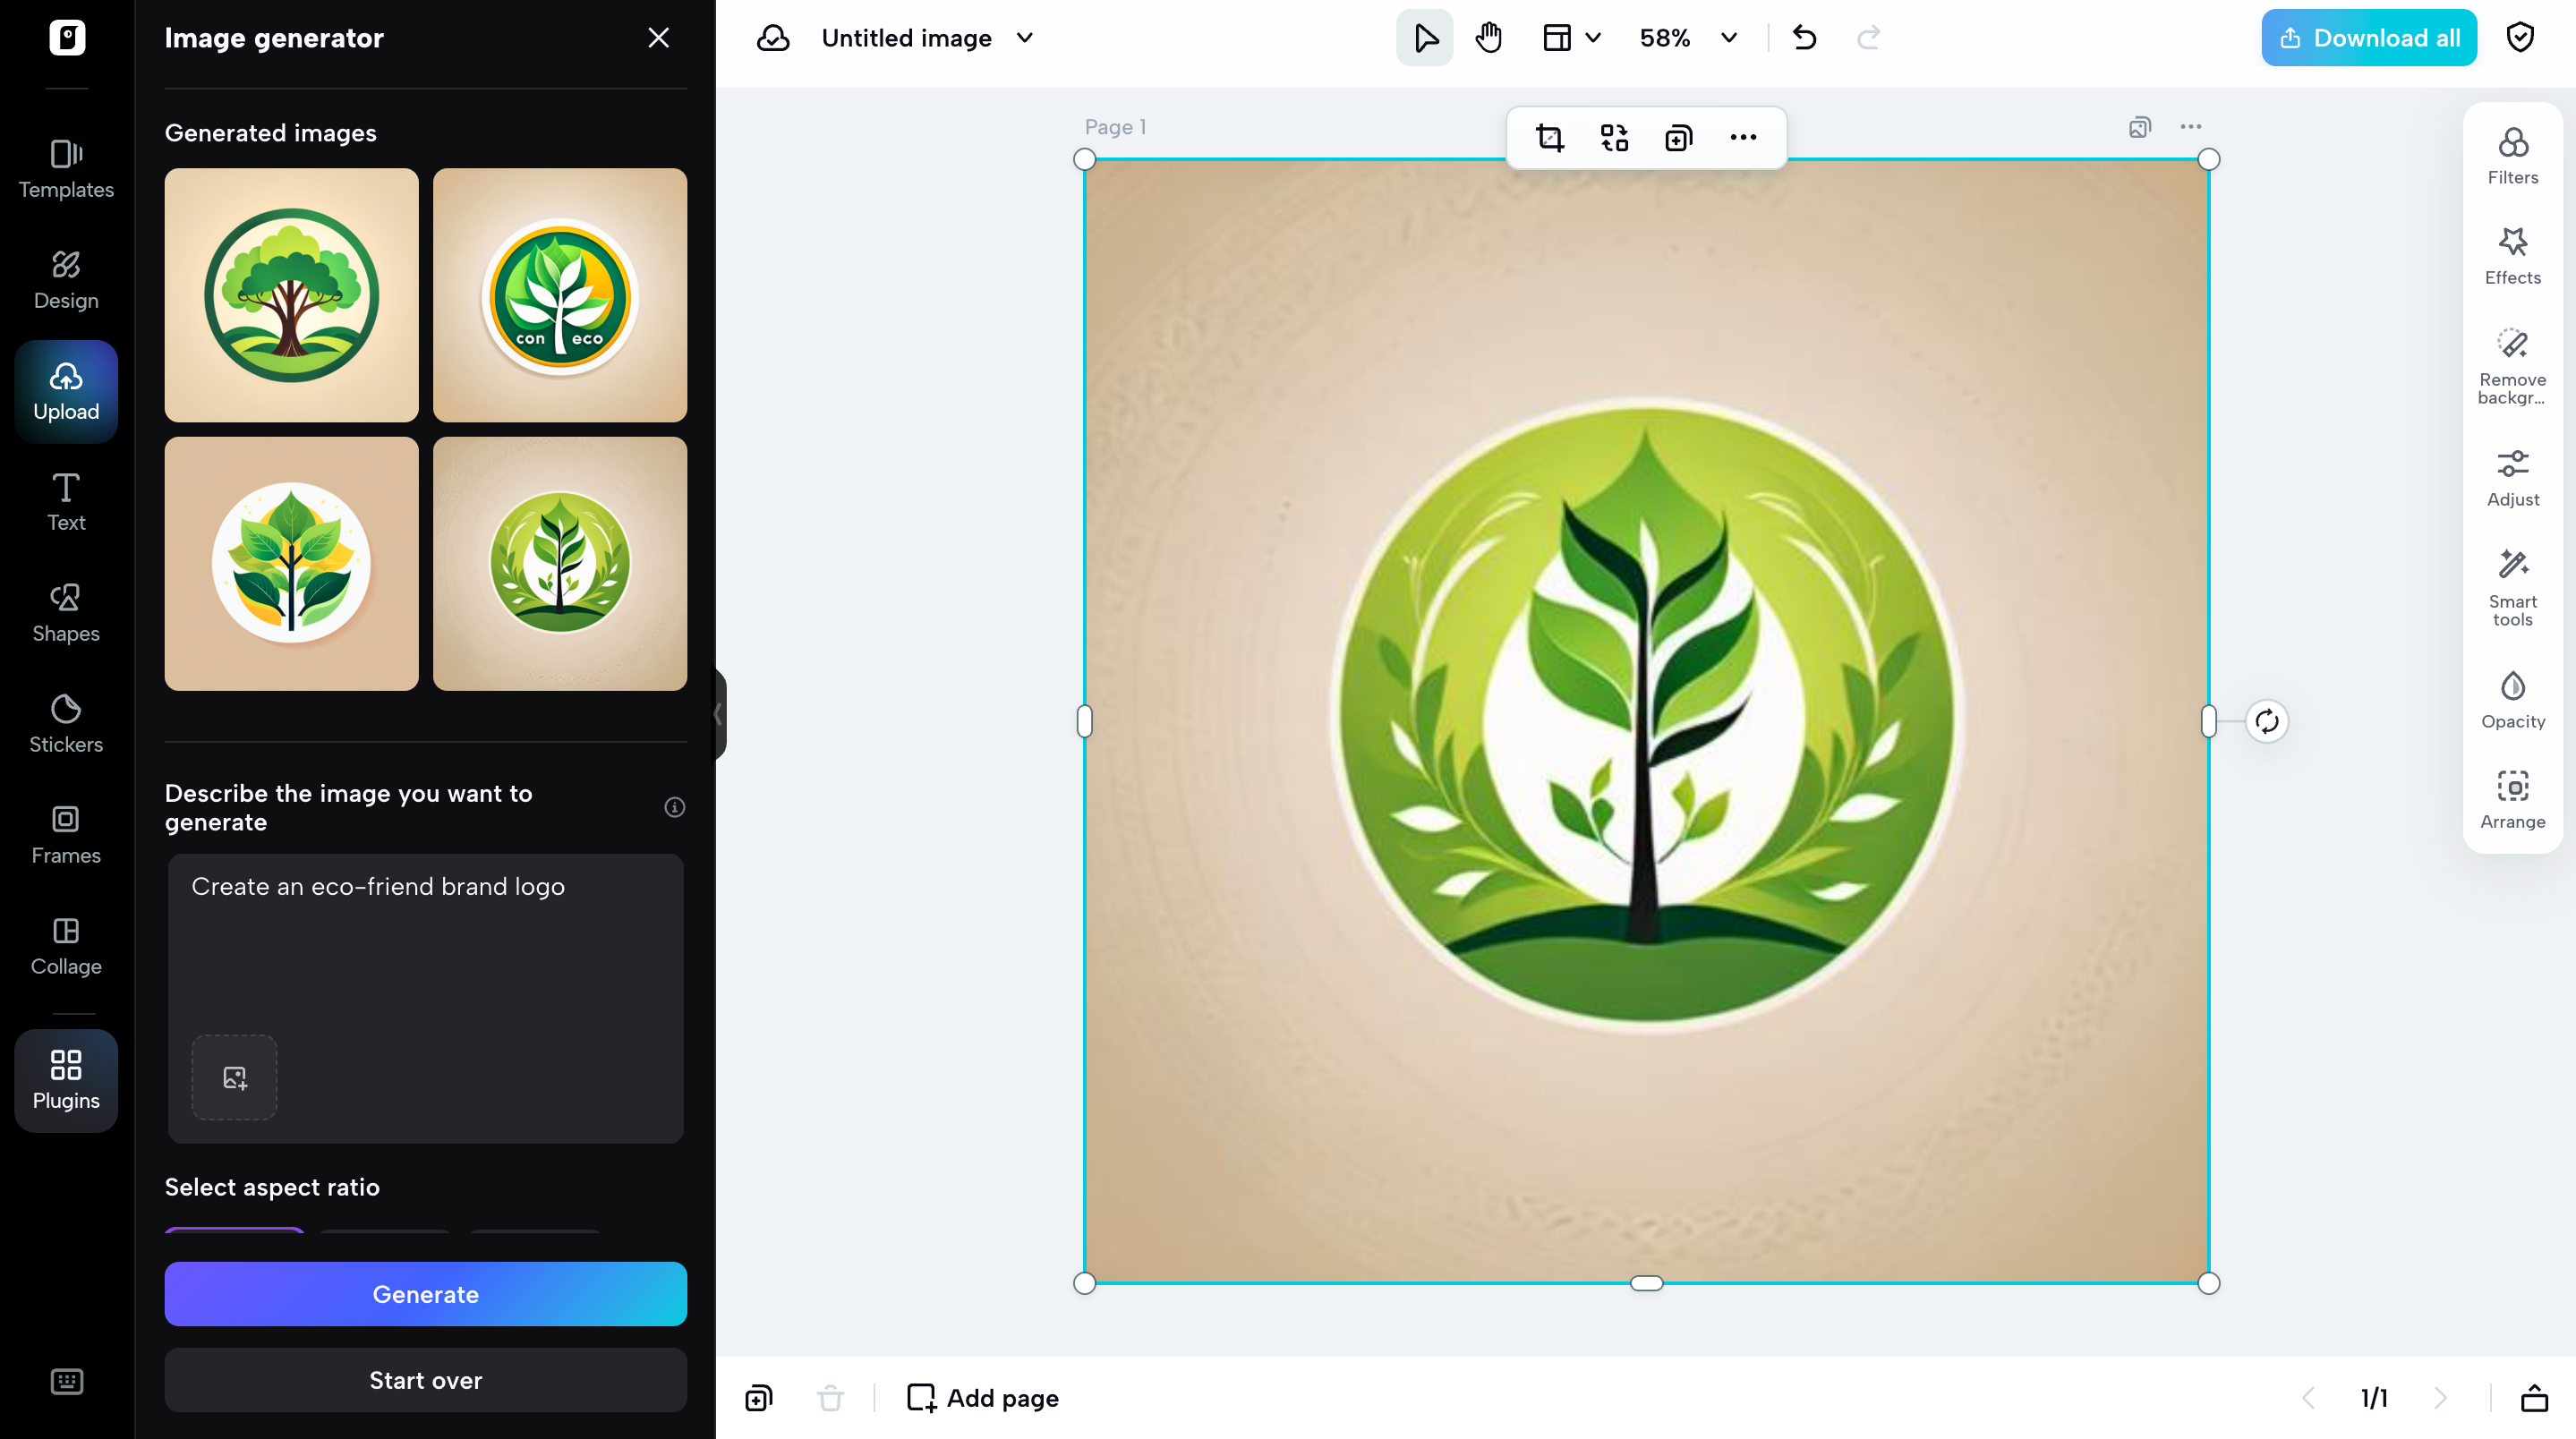Open the more options menu above the image
The width and height of the screenshot is (2576, 1439).
click(x=1743, y=137)
